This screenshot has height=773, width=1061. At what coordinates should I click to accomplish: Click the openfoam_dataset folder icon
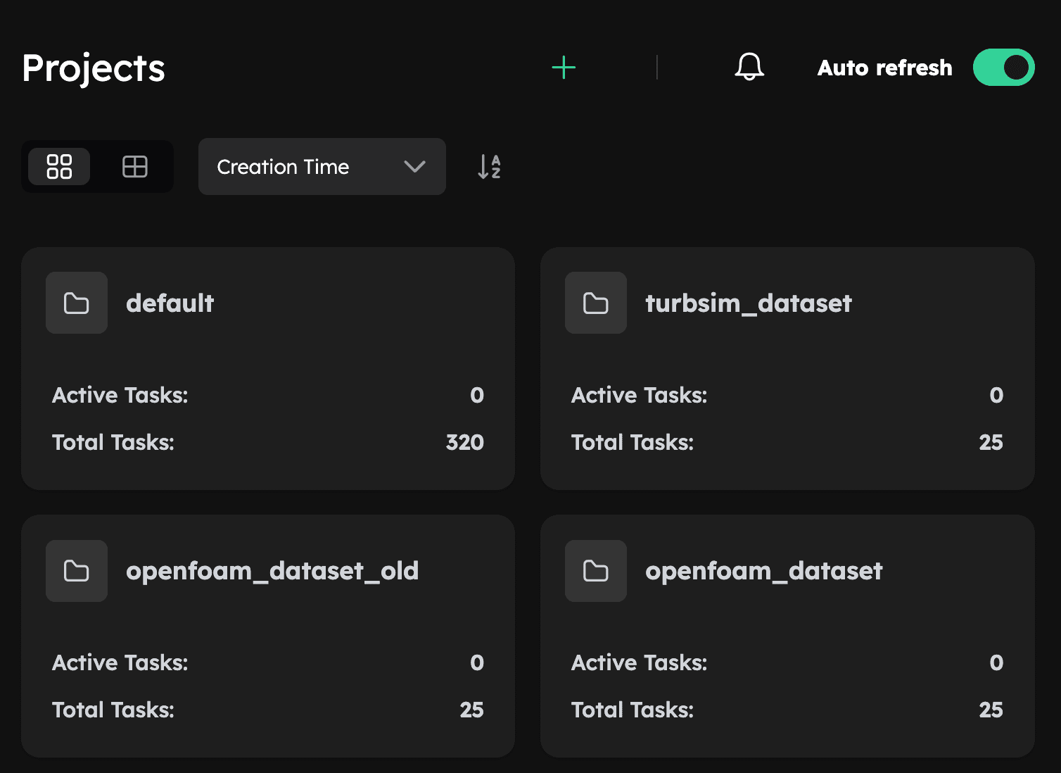point(596,571)
